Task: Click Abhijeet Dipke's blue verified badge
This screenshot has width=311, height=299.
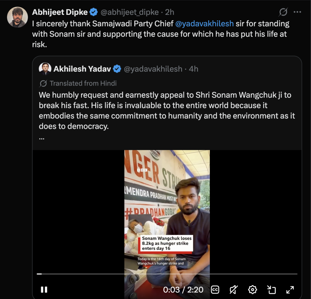Action: tap(94, 12)
